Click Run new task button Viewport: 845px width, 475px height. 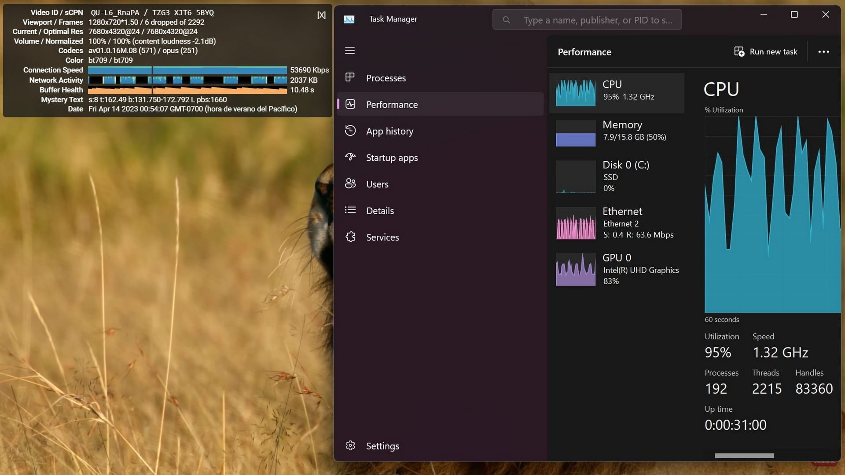click(766, 52)
